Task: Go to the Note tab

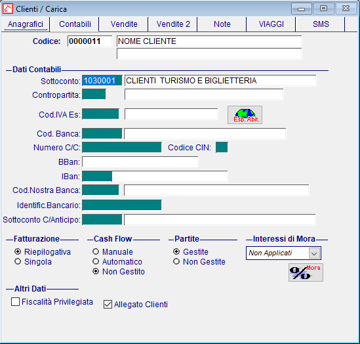Action: pos(222,24)
